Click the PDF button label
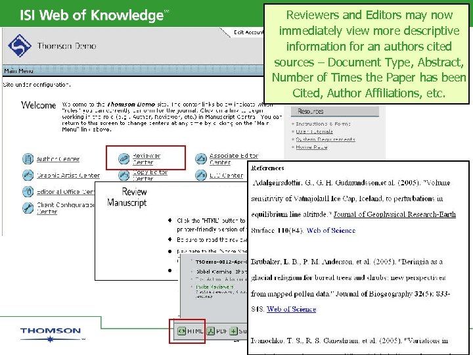The image size is (473, 355). (222, 331)
